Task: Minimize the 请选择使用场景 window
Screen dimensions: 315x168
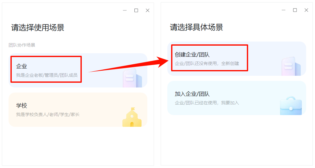Action: click(x=125, y=10)
